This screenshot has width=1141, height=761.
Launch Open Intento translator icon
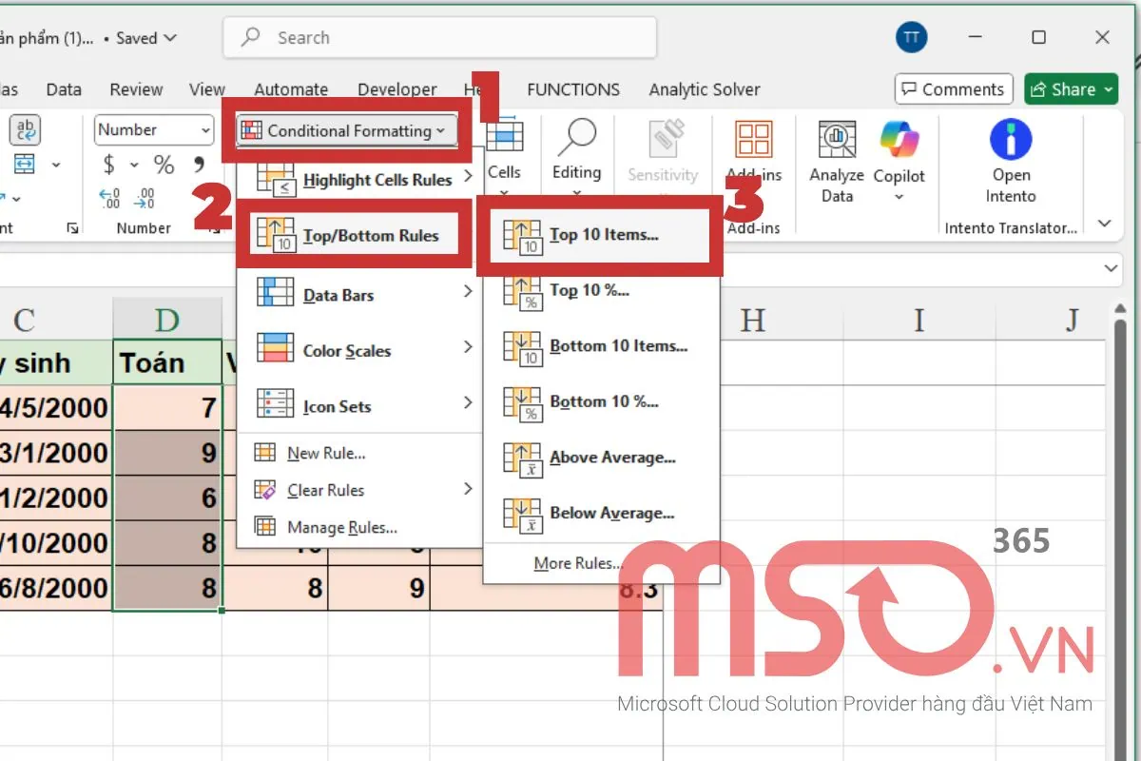pyautogui.click(x=1011, y=141)
